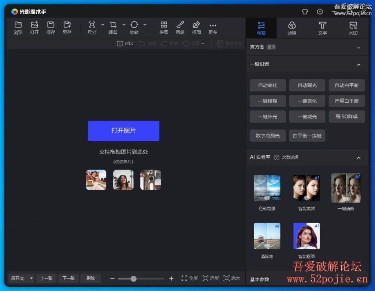Image resolution: width=375 pixels, height=291 pixels.
Task: Expand the 展开(0) dropdown at bottom left
Action: (21, 278)
